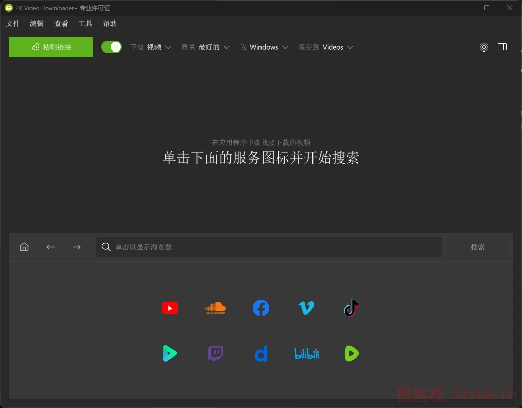Expand the 下载 视频 download type dropdown

coord(151,47)
